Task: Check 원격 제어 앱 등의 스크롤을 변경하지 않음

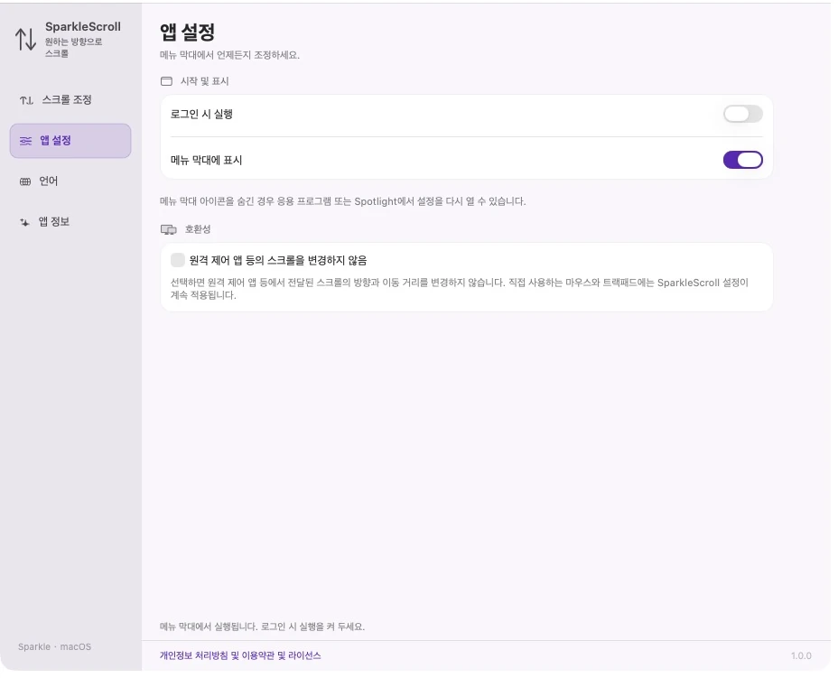Action: point(179,262)
